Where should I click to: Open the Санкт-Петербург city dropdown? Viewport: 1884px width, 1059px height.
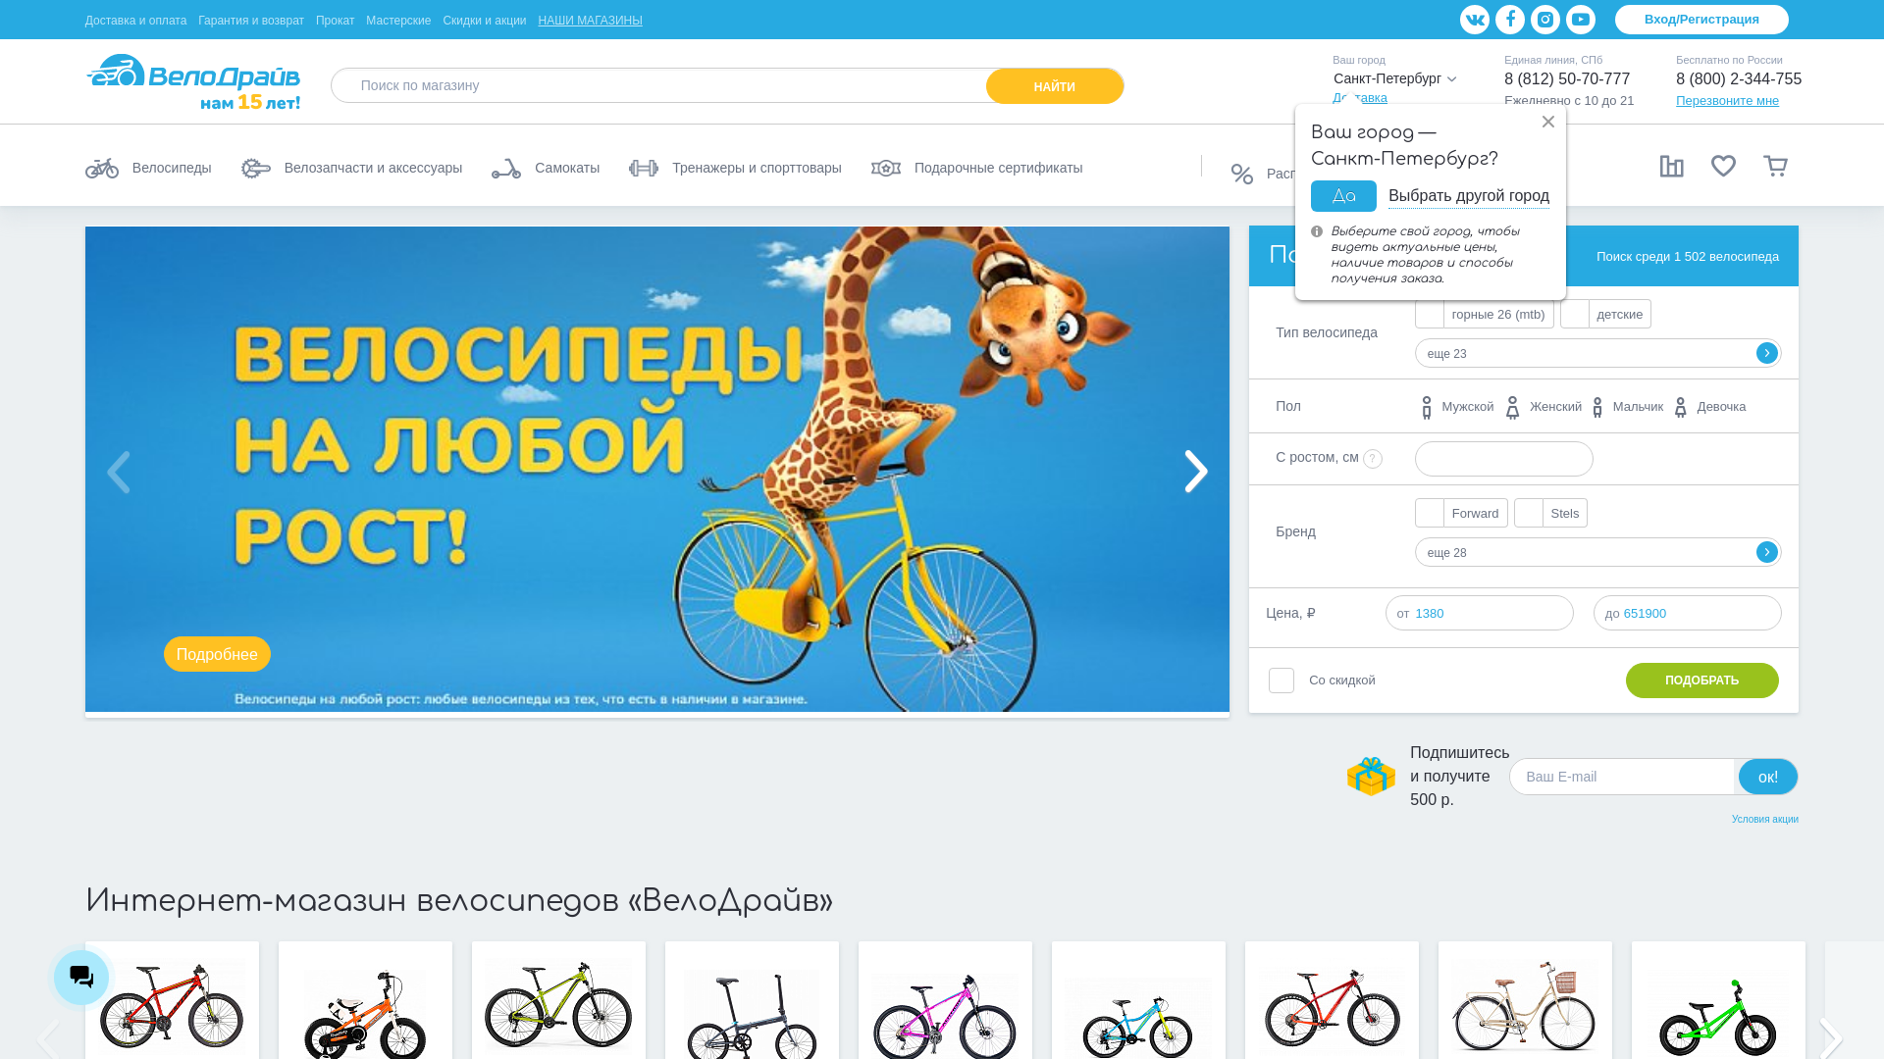pyautogui.click(x=1394, y=78)
